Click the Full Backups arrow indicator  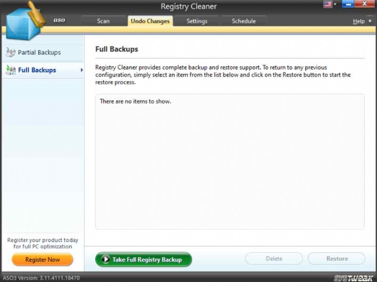point(82,70)
